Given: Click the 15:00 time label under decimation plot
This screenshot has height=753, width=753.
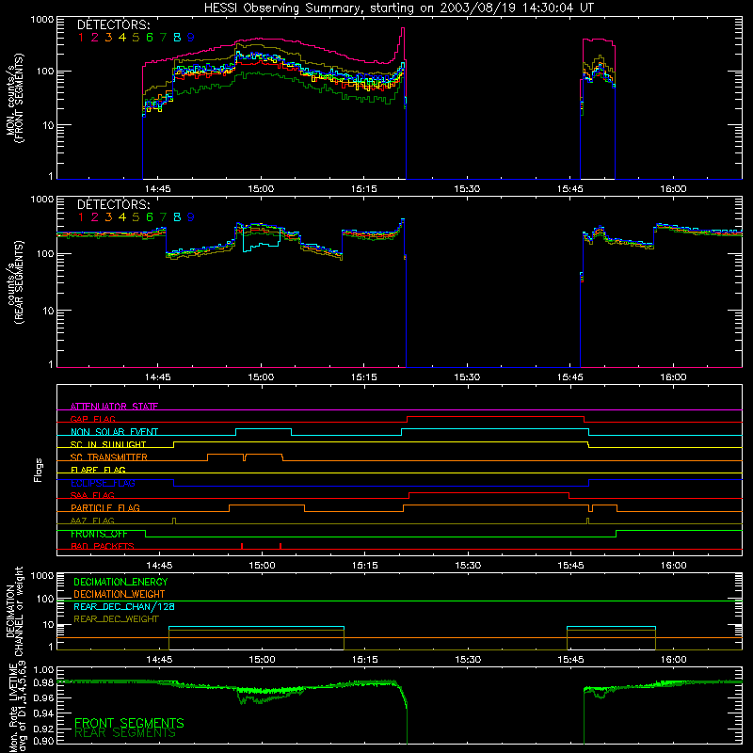Looking at the screenshot, I should 263,660.
